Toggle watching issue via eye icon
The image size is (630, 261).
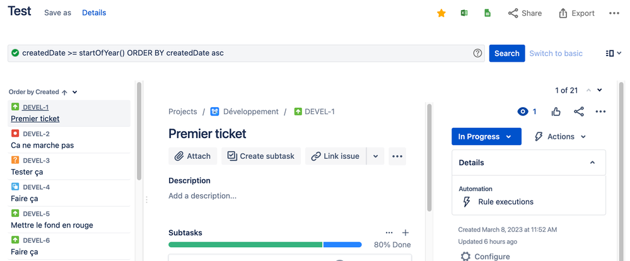pyautogui.click(x=522, y=112)
